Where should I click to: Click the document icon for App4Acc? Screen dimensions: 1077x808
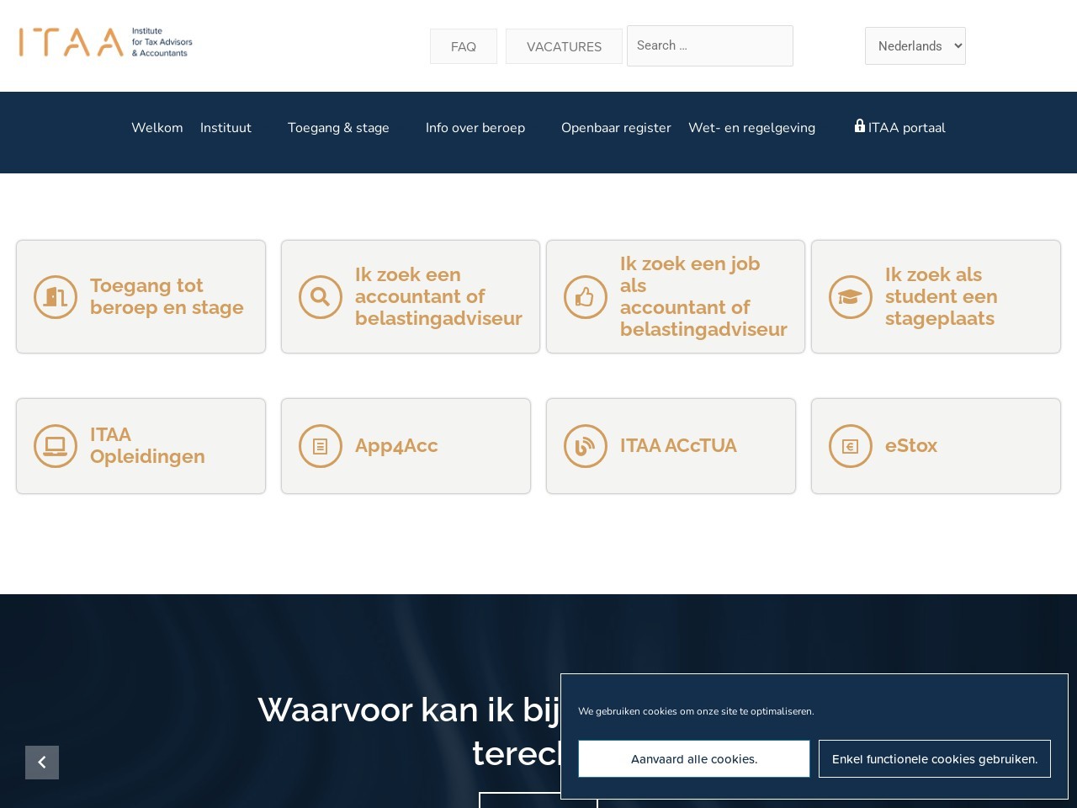(321, 446)
